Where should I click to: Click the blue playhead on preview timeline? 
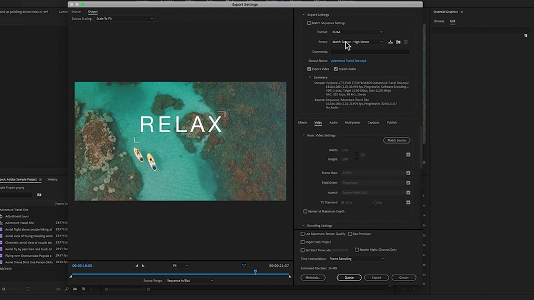(255, 271)
